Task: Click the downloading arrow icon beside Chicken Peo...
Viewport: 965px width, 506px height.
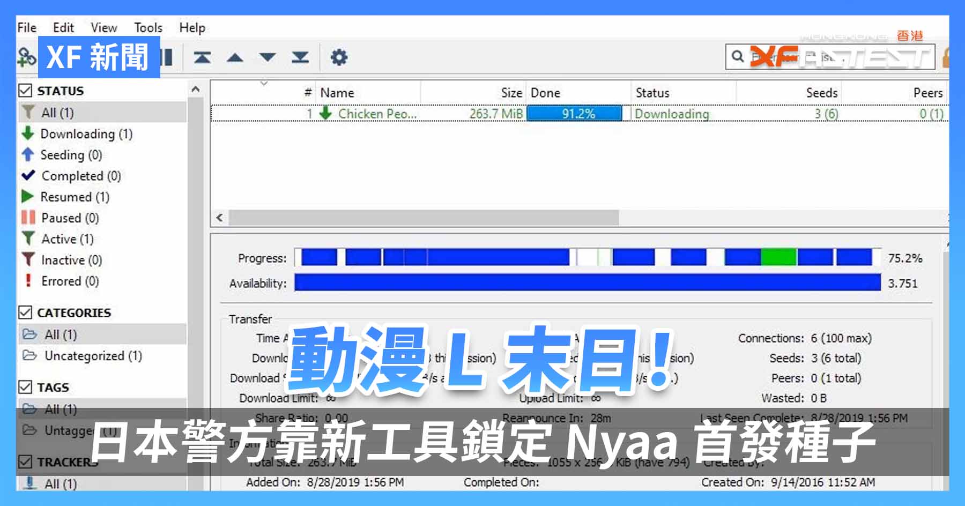Action: click(x=325, y=113)
